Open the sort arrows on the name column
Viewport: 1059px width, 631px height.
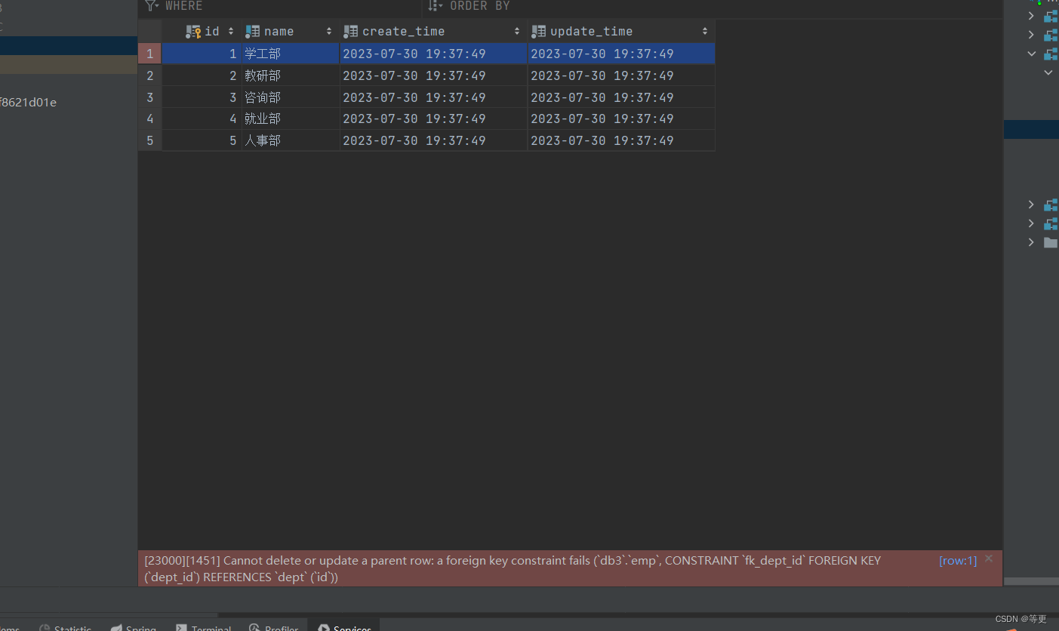[329, 32]
